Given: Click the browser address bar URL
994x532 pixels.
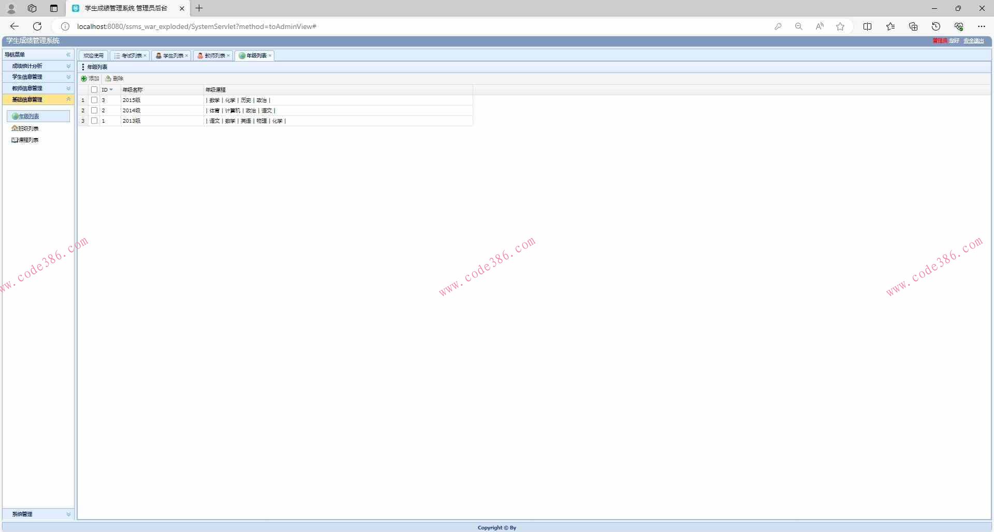Looking at the screenshot, I should click(197, 26).
